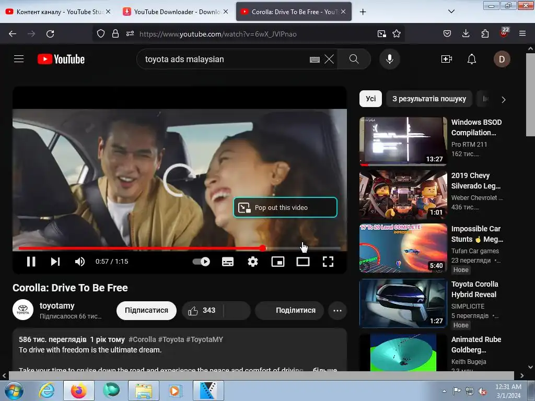Bookmark this page with star

click(396, 33)
